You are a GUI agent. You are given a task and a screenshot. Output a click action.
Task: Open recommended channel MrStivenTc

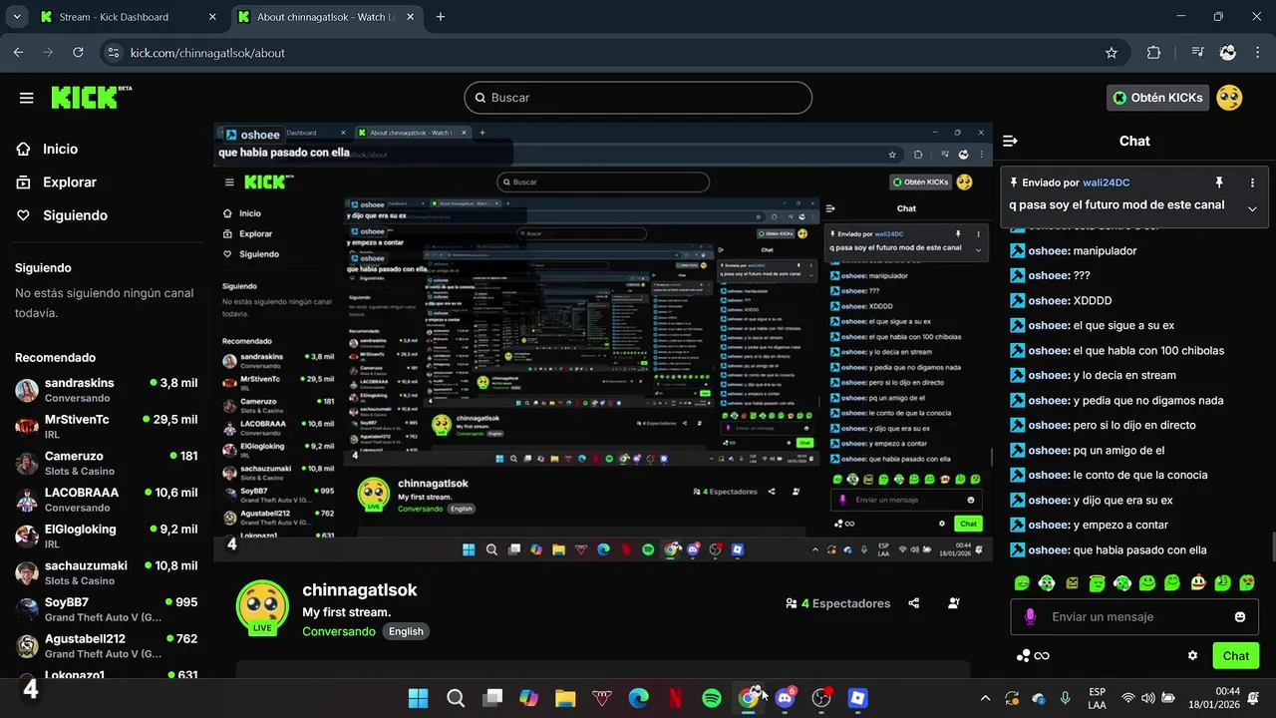(x=105, y=427)
